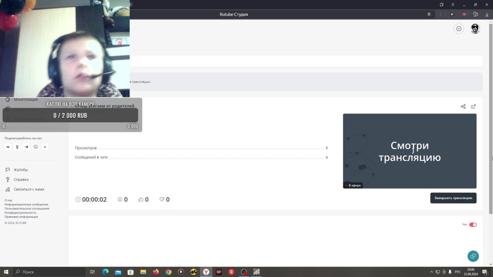Open the Windows notification center icon
493x277 pixels.
(x=485, y=272)
